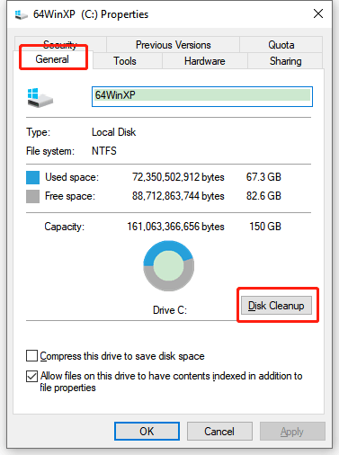
Task: Click the '67.3 GB' used size
Action: pyautogui.click(x=263, y=177)
